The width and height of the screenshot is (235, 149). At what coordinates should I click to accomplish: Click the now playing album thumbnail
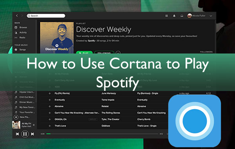(x=16, y=125)
